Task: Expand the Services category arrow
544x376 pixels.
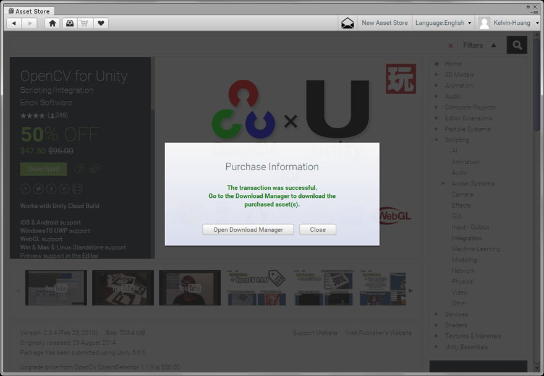Action: 437,314
